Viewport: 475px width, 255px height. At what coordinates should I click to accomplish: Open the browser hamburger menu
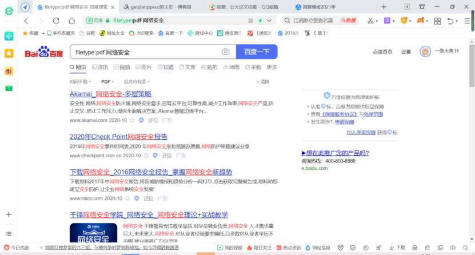(467, 21)
